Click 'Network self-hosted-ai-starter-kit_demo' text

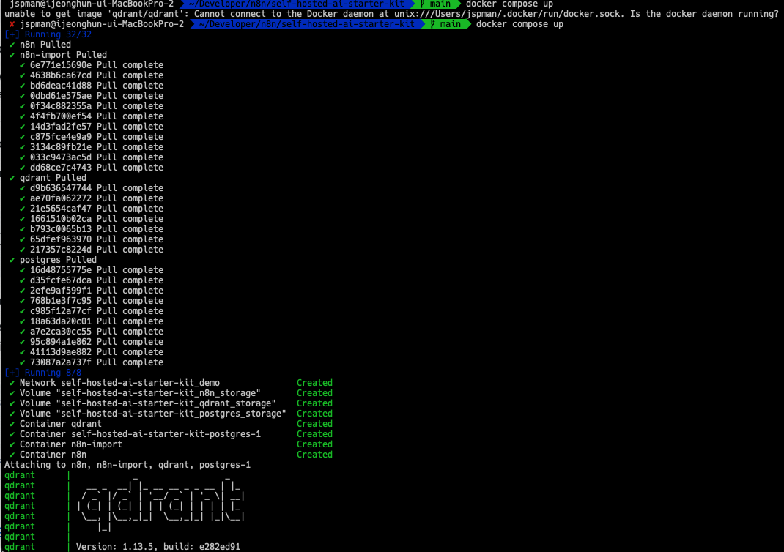pos(119,383)
